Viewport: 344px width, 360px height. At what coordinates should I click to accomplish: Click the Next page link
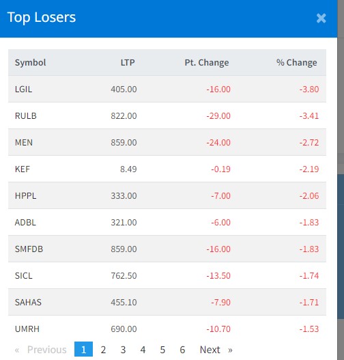pyautogui.click(x=216, y=350)
